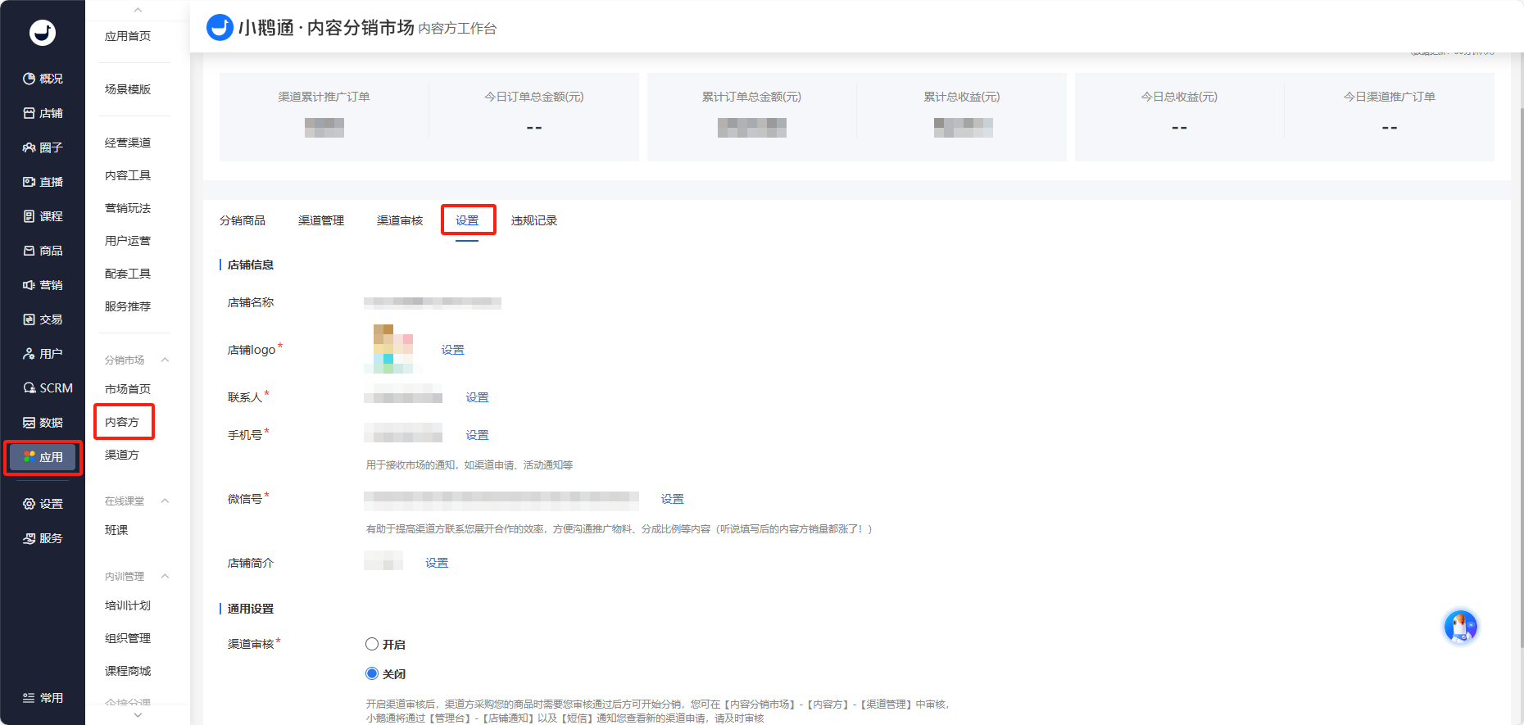Open 应用首页 in secondary menu

click(x=128, y=36)
